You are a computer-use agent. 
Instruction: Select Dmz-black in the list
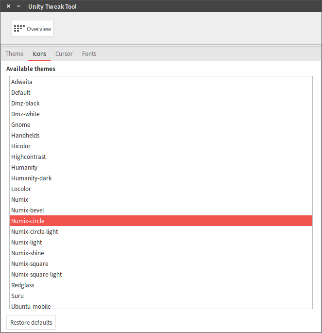(x=161, y=103)
